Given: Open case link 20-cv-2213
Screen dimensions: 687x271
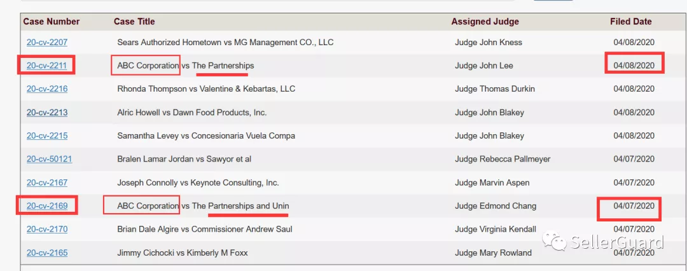Looking at the screenshot, I should [x=47, y=113].
